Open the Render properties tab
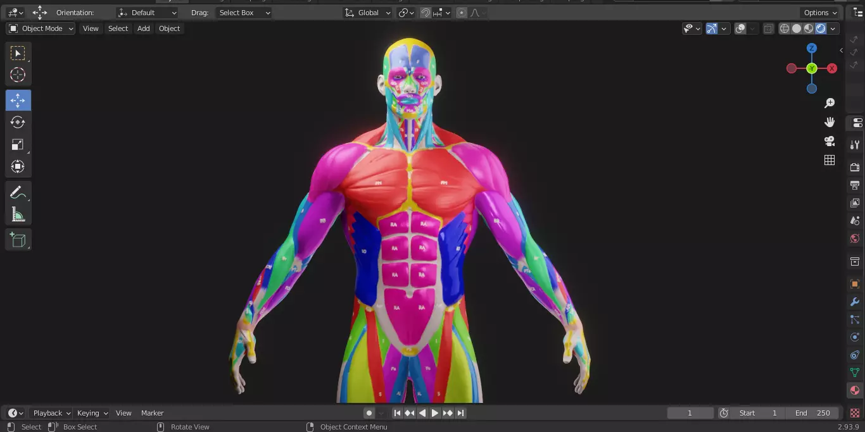Viewport: 865px width, 432px height. [x=855, y=167]
